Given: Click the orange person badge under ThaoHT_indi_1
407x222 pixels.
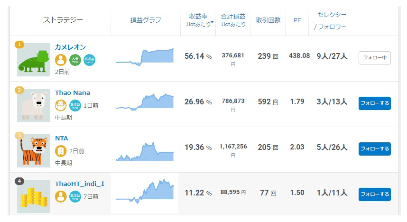Looking at the screenshot, I should click(x=61, y=196).
